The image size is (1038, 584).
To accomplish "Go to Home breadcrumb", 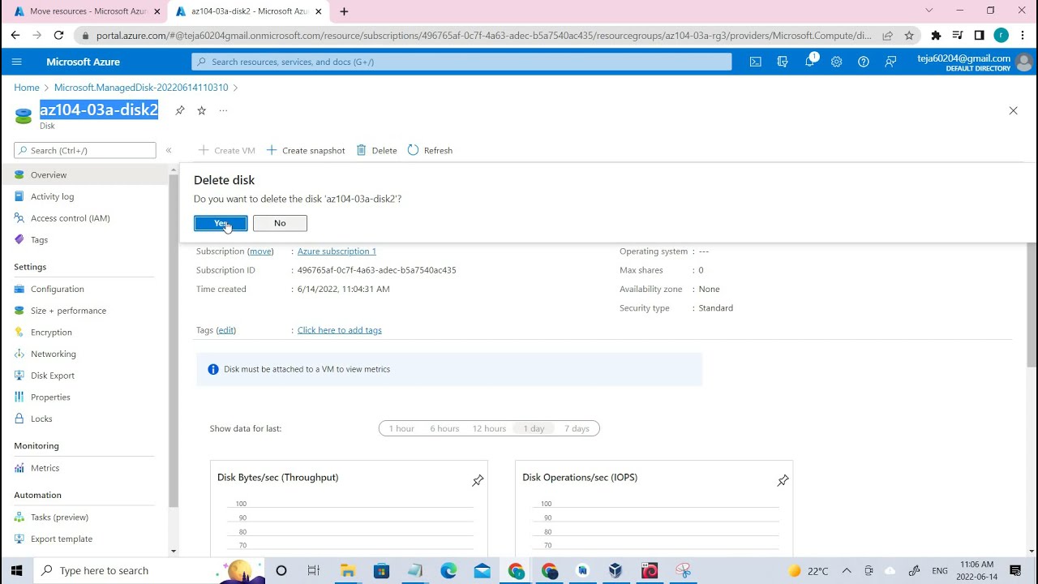I will [27, 88].
